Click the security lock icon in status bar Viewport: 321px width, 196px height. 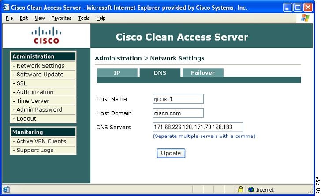pyautogui.click(x=241, y=189)
